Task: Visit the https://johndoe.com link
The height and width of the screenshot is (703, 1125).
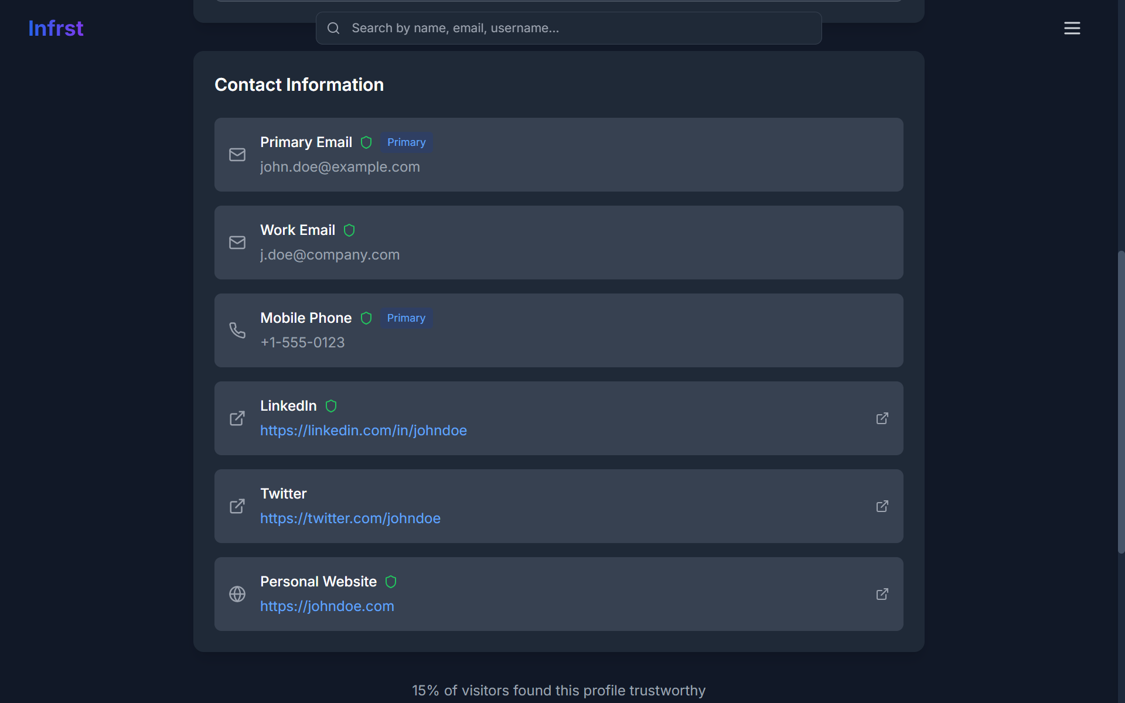Action: (327, 606)
